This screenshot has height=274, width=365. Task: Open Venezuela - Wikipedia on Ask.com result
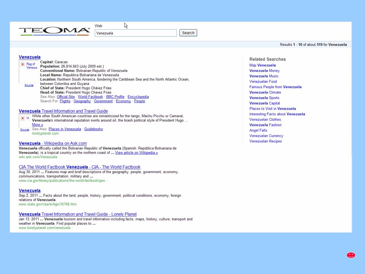pyautogui.click(x=53, y=143)
